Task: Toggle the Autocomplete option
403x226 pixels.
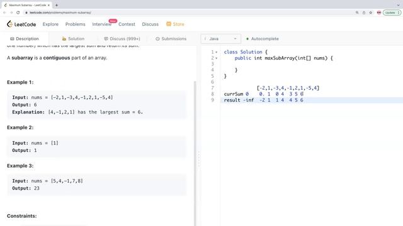Action: click(x=263, y=39)
